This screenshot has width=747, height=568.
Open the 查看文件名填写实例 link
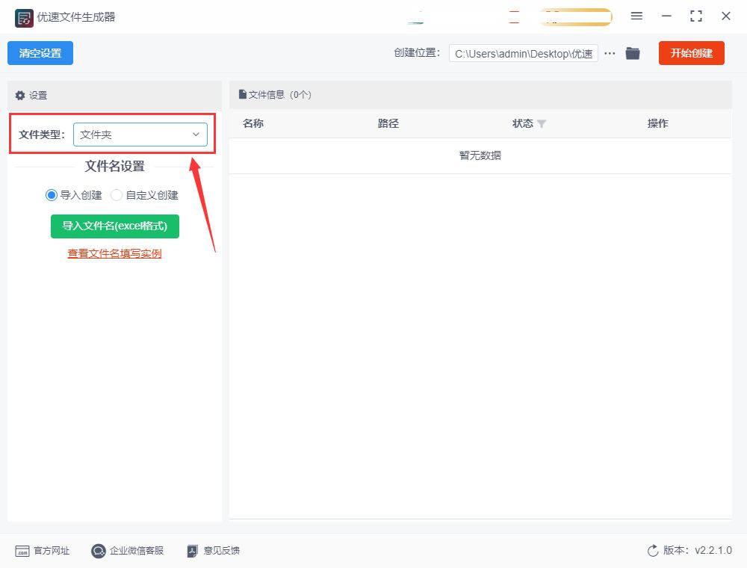[114, 253]
